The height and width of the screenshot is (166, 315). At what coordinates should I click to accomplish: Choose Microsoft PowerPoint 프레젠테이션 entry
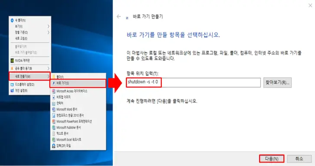pyautogui.click(x=78, y=121)
